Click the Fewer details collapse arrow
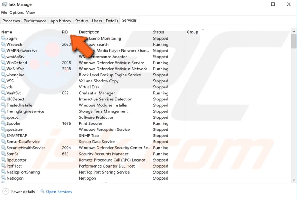This screenshot has width=297, height=199. [6, 191]
